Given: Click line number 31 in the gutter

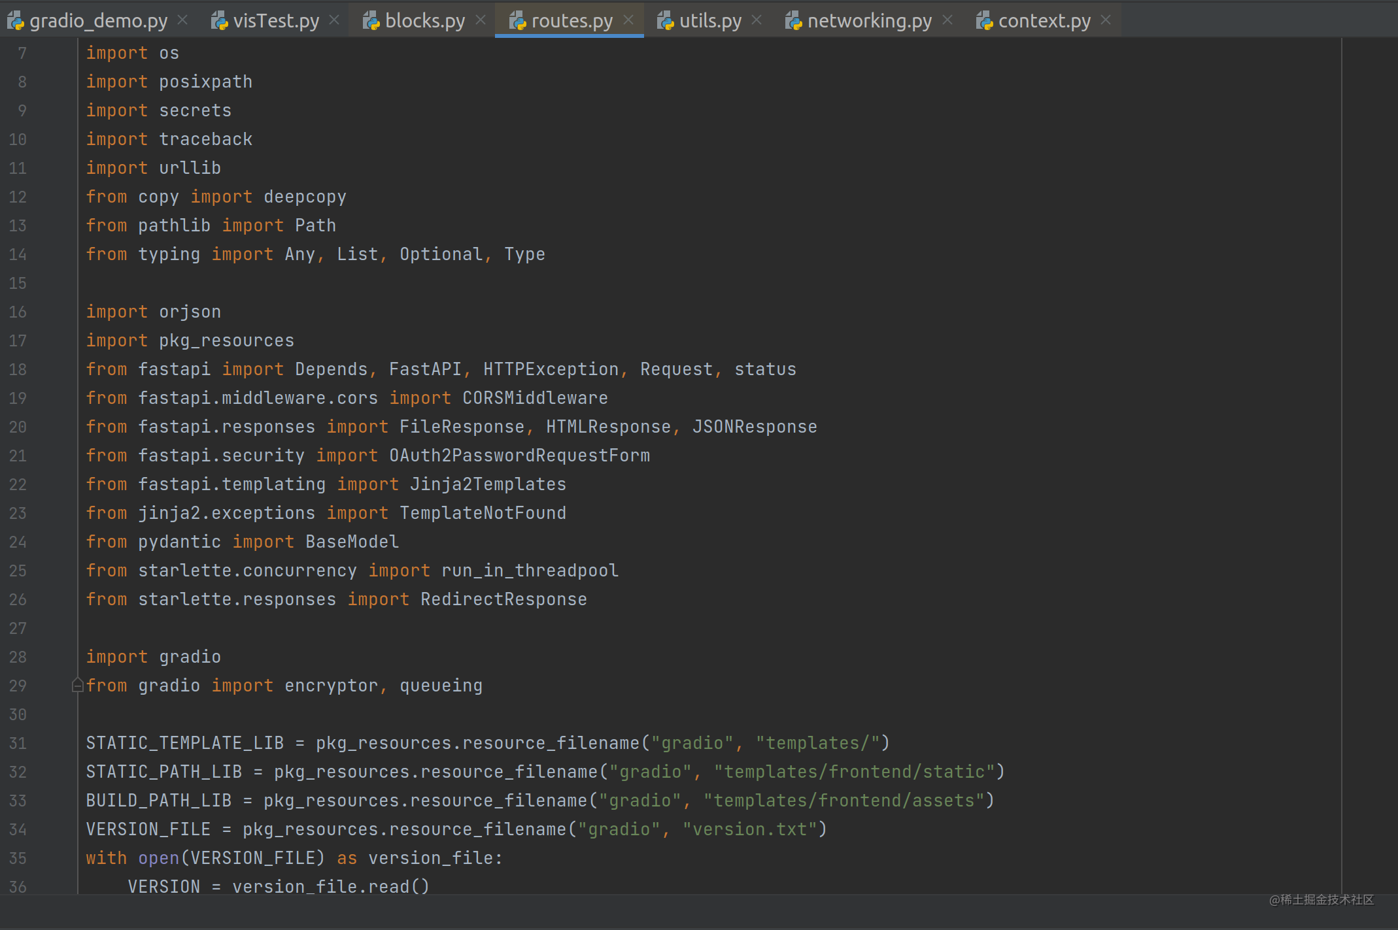Looking at the screenshot, I should pyautogui.click(x=18, y=743).
